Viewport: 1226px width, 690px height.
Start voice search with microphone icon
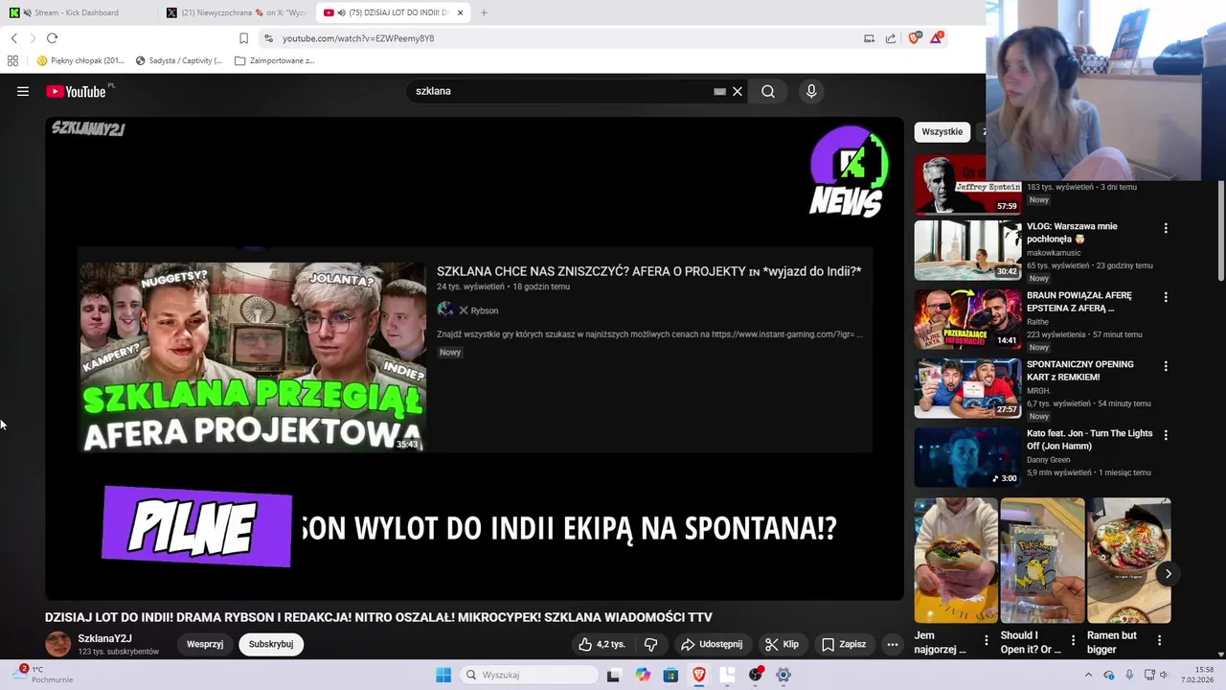(x=811, y=91)
